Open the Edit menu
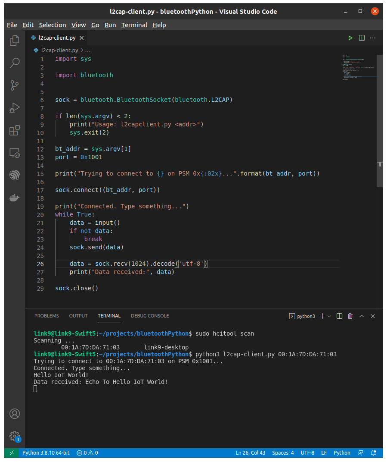Image resolution: width=387 pixels, height=462 pixels. point(28,25)
